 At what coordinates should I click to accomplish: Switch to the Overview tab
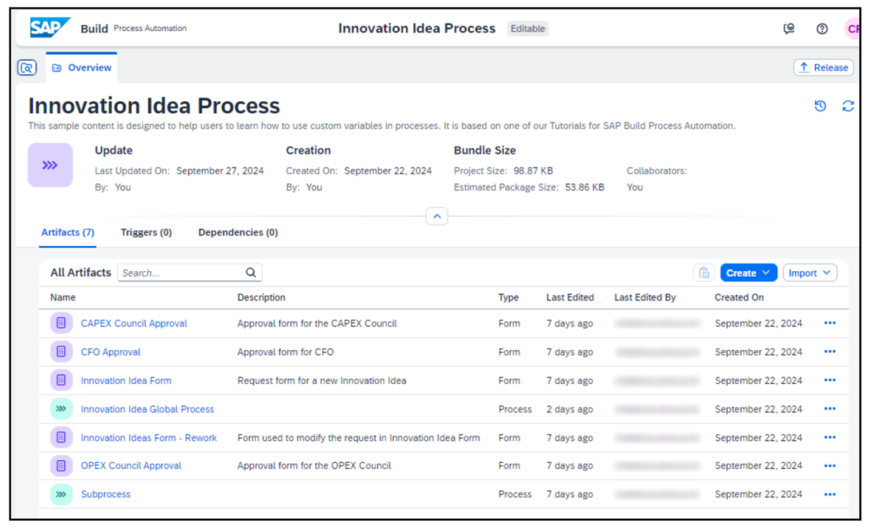click(81, 67)
